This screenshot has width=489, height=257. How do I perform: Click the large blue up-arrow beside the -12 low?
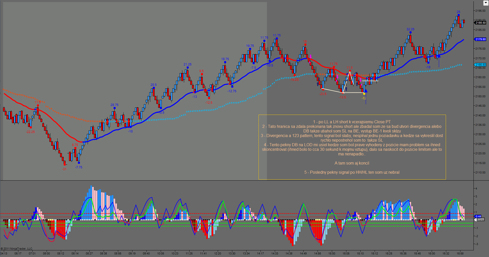(366, 91)
